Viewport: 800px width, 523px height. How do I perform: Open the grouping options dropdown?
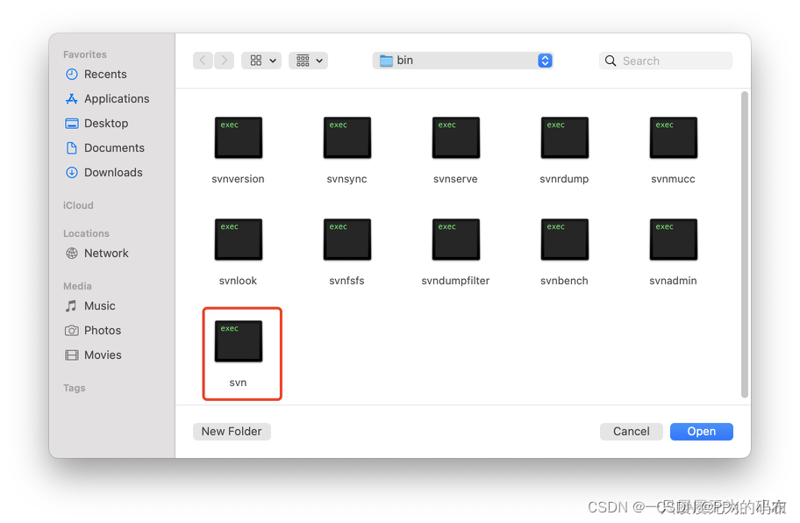pyautogui.click(x=309, y=61)
